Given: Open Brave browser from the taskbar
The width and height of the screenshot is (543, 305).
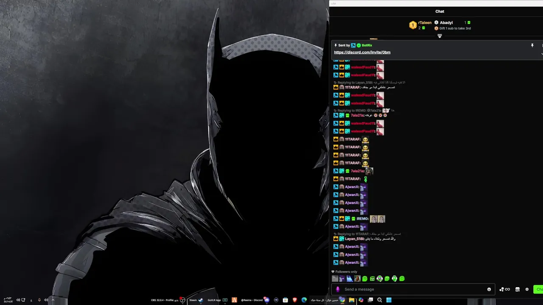Looking at the screenshot, I should click(295, 300).
